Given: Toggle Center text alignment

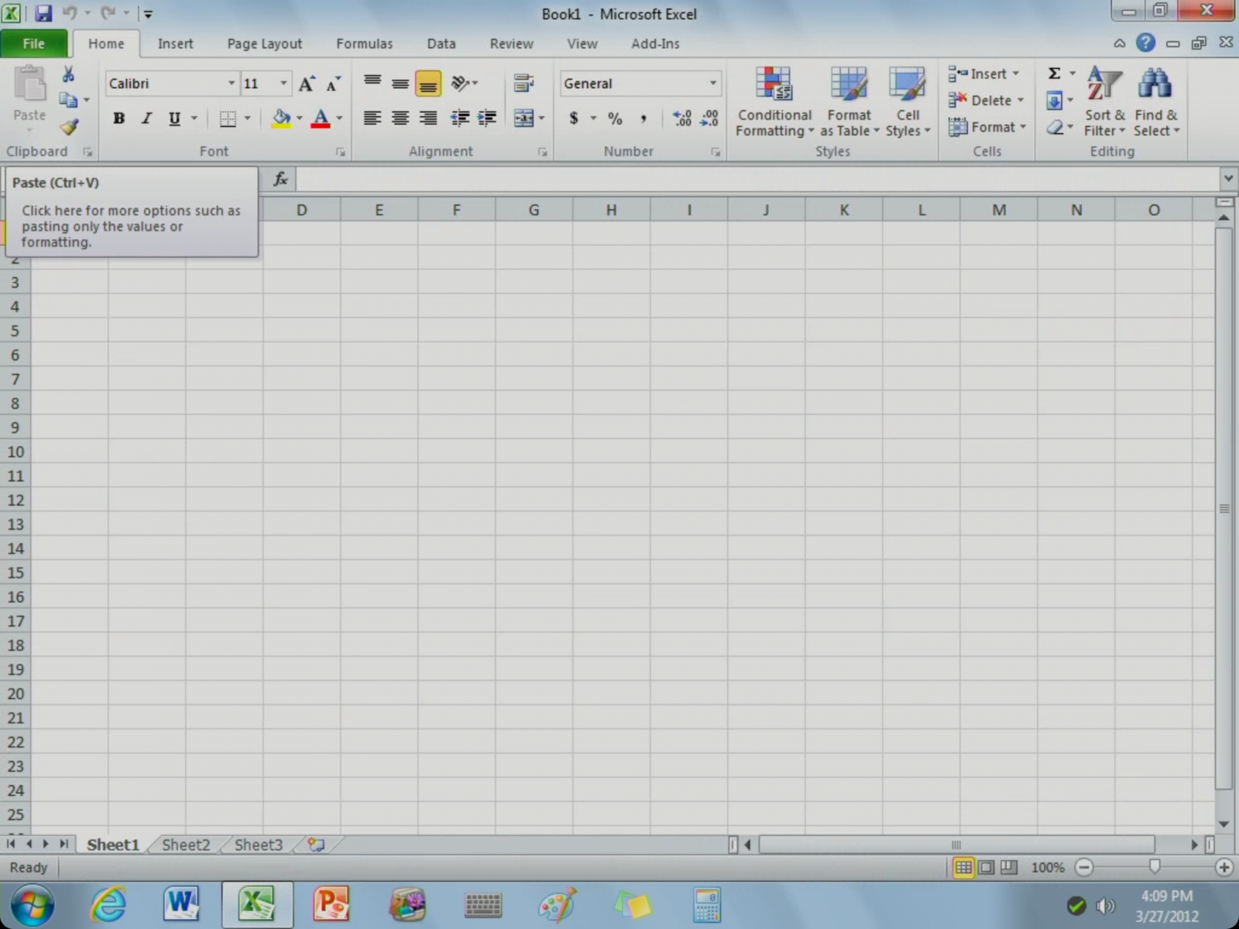Looking at the screenshot, I should [400, 118].
